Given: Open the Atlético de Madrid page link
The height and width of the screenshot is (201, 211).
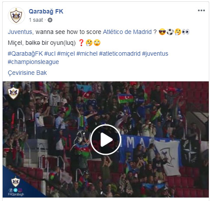Looking at the screenshot, I should [127, 32].
